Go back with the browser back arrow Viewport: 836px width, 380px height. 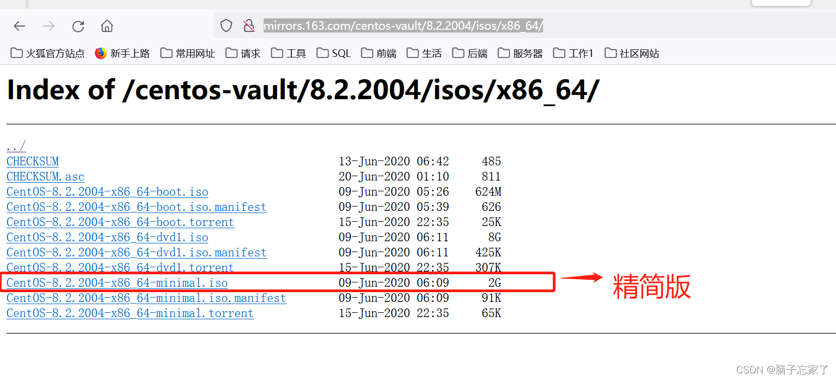tap(20, 26)
